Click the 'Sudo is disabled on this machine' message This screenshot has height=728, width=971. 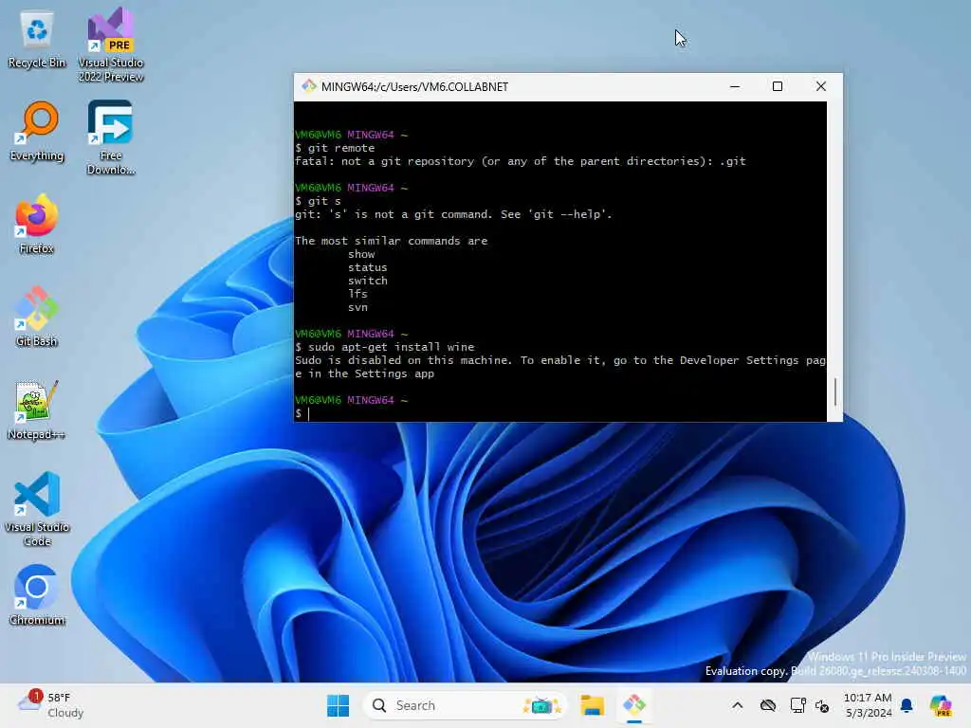click(559, 367)
